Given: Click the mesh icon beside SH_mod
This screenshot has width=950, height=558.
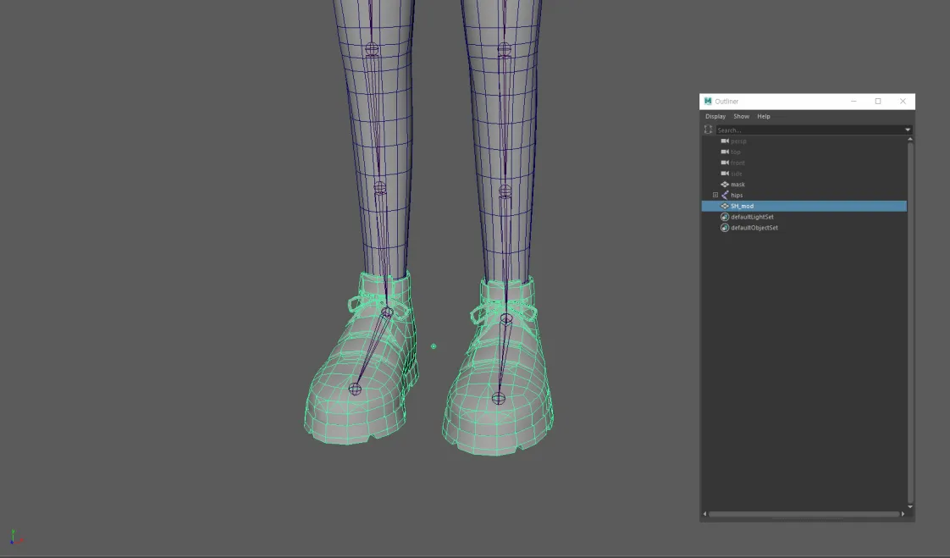Looking at the screenshot, I should point(726,206).
